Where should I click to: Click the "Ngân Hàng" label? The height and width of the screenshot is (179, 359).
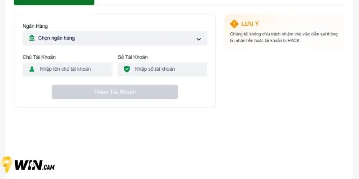[35, 26]
